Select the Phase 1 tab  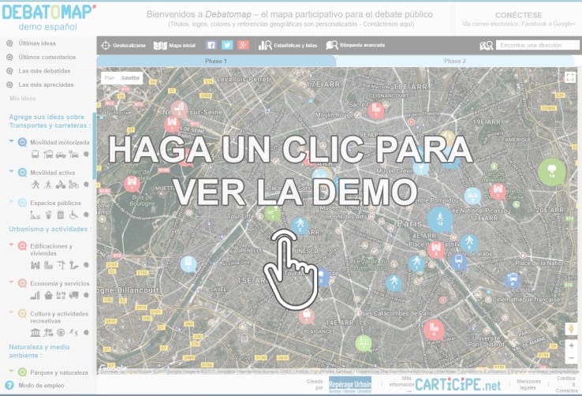(x=215, y=61)
